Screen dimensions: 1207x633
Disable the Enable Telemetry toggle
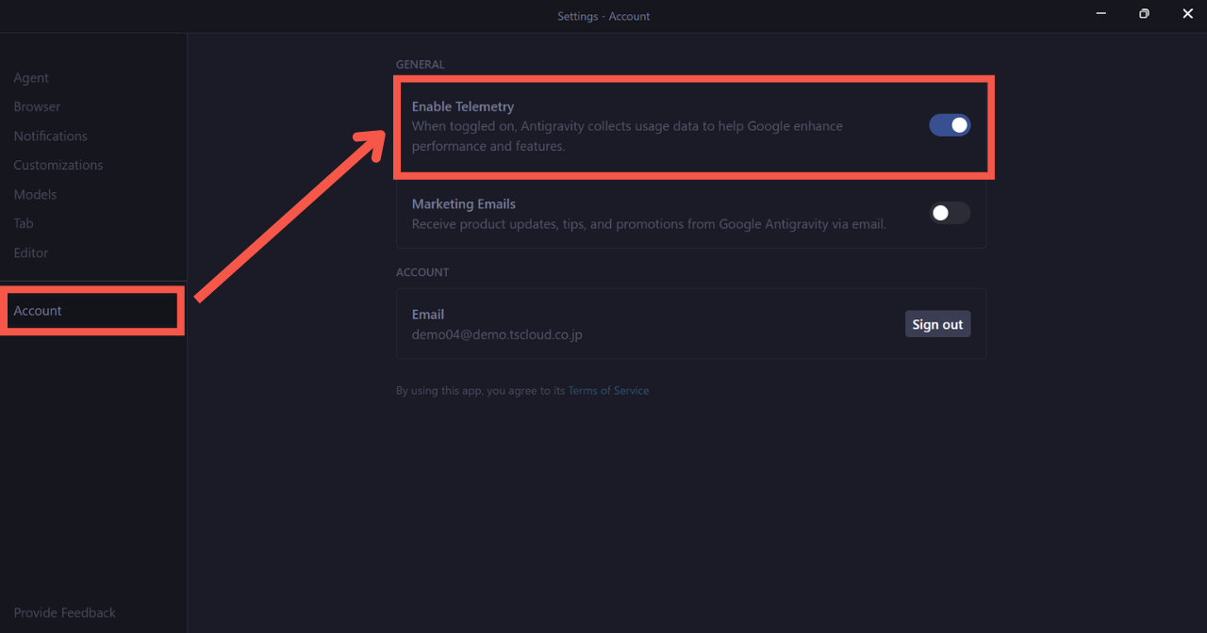tap(950, 125)
